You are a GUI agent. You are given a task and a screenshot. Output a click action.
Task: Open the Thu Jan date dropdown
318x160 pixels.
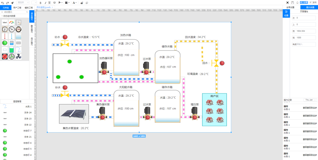[x=310, y=100]
